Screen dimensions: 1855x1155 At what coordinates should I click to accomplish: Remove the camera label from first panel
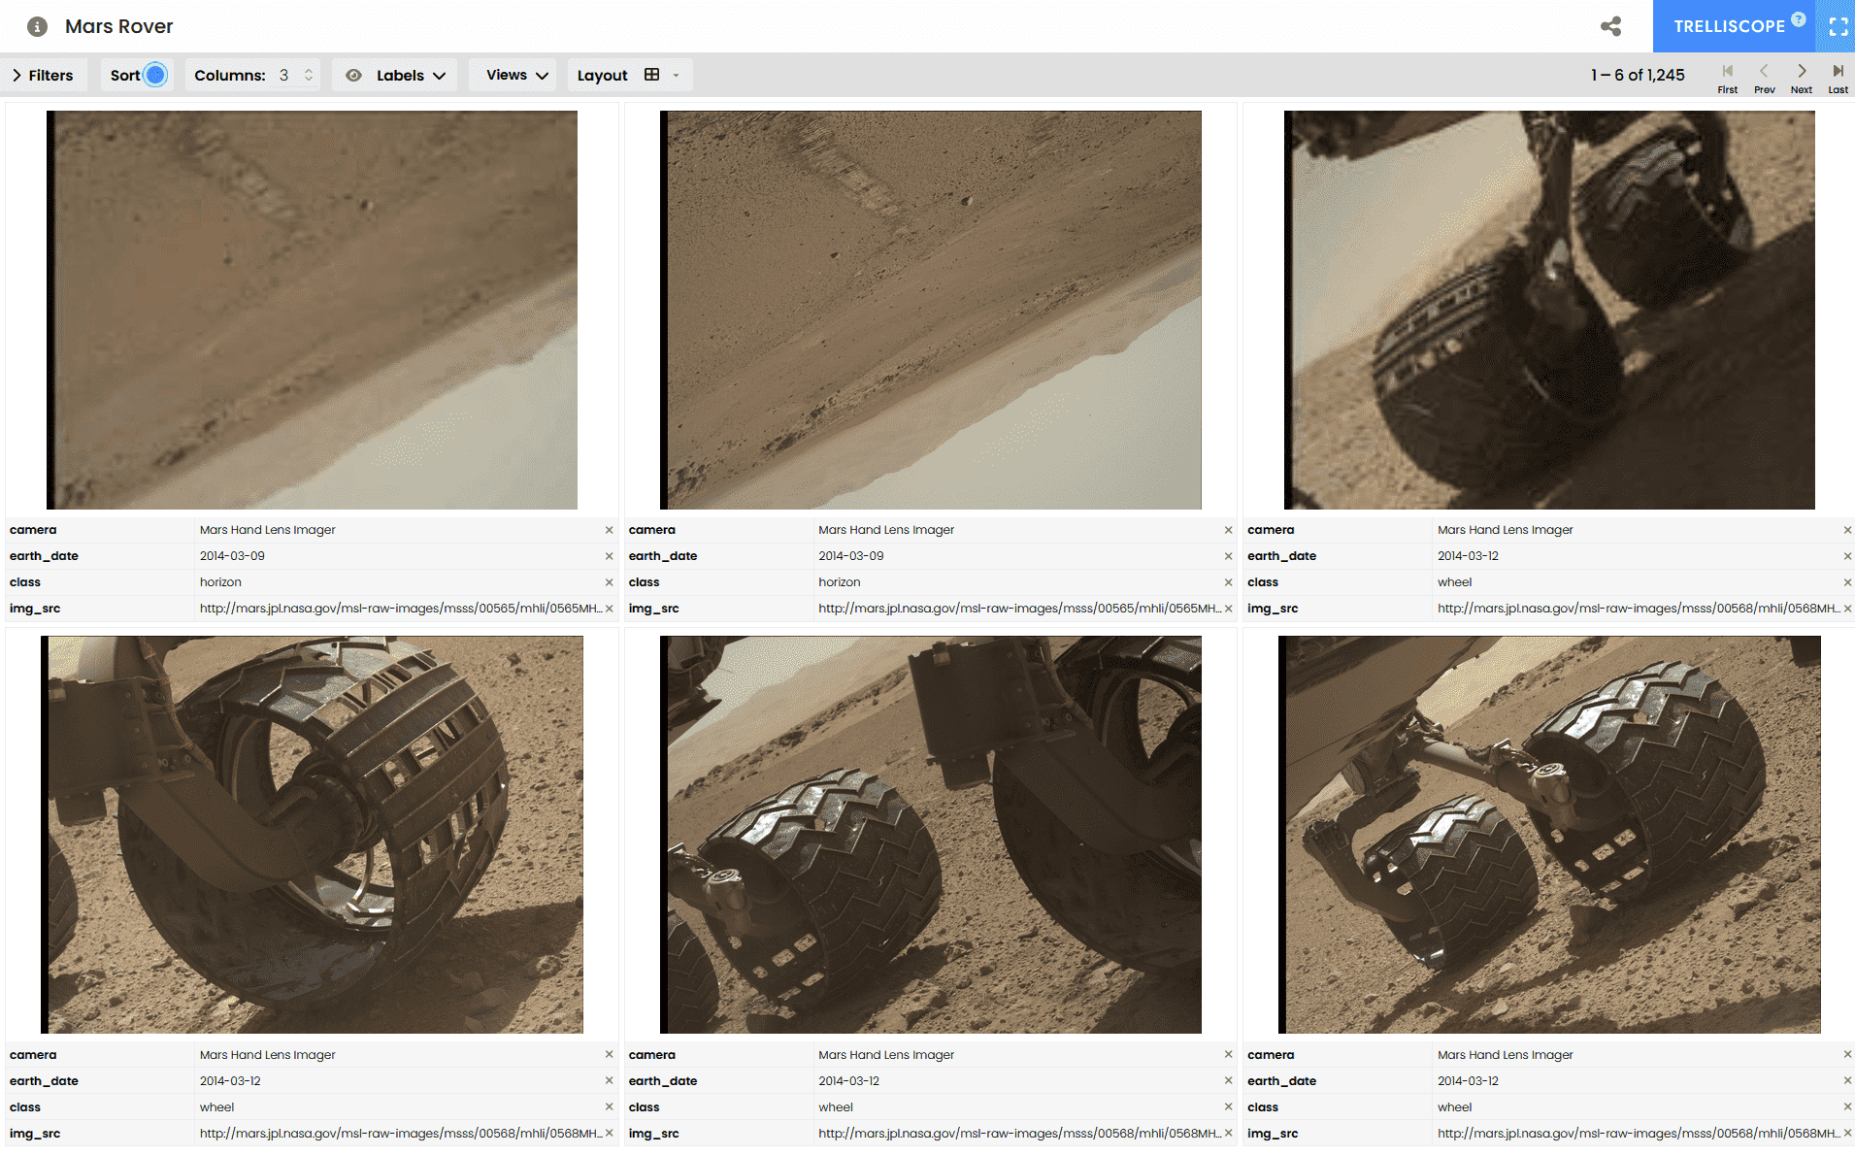click(x=610, y=530)
